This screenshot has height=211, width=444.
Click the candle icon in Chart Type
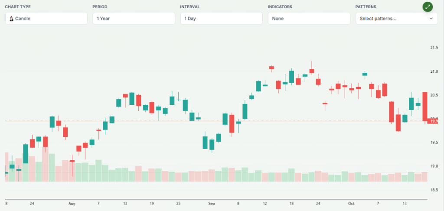(12, 19)
